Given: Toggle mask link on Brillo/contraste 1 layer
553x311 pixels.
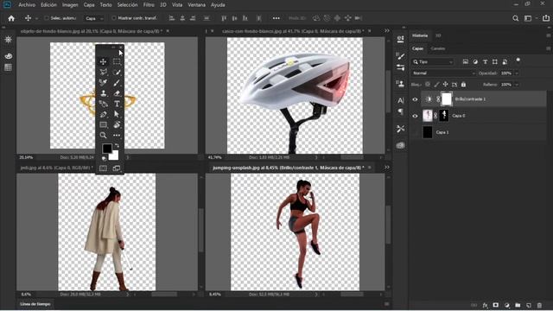Looking at the screenshot, I should coord(438,99).
